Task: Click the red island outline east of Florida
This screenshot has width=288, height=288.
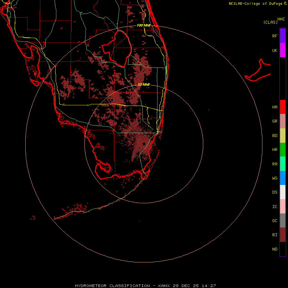Action: pyautogui.click(x=258, y=70)
